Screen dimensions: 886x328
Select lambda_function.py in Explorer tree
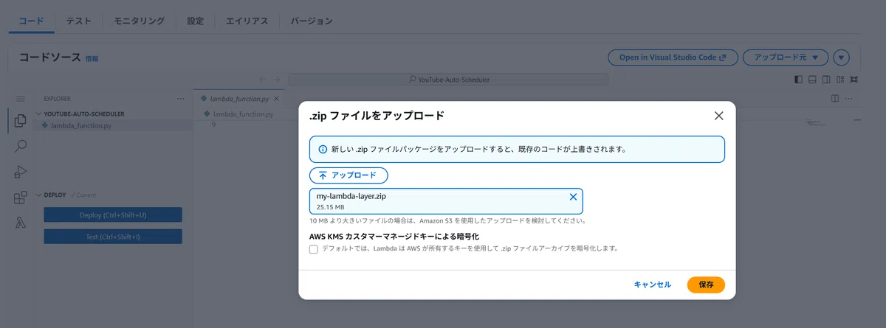(x=81, y=125)
